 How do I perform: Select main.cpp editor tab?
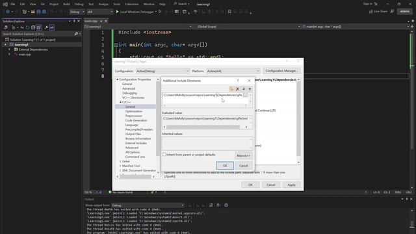pyautogui.click(x=91, y=21)
